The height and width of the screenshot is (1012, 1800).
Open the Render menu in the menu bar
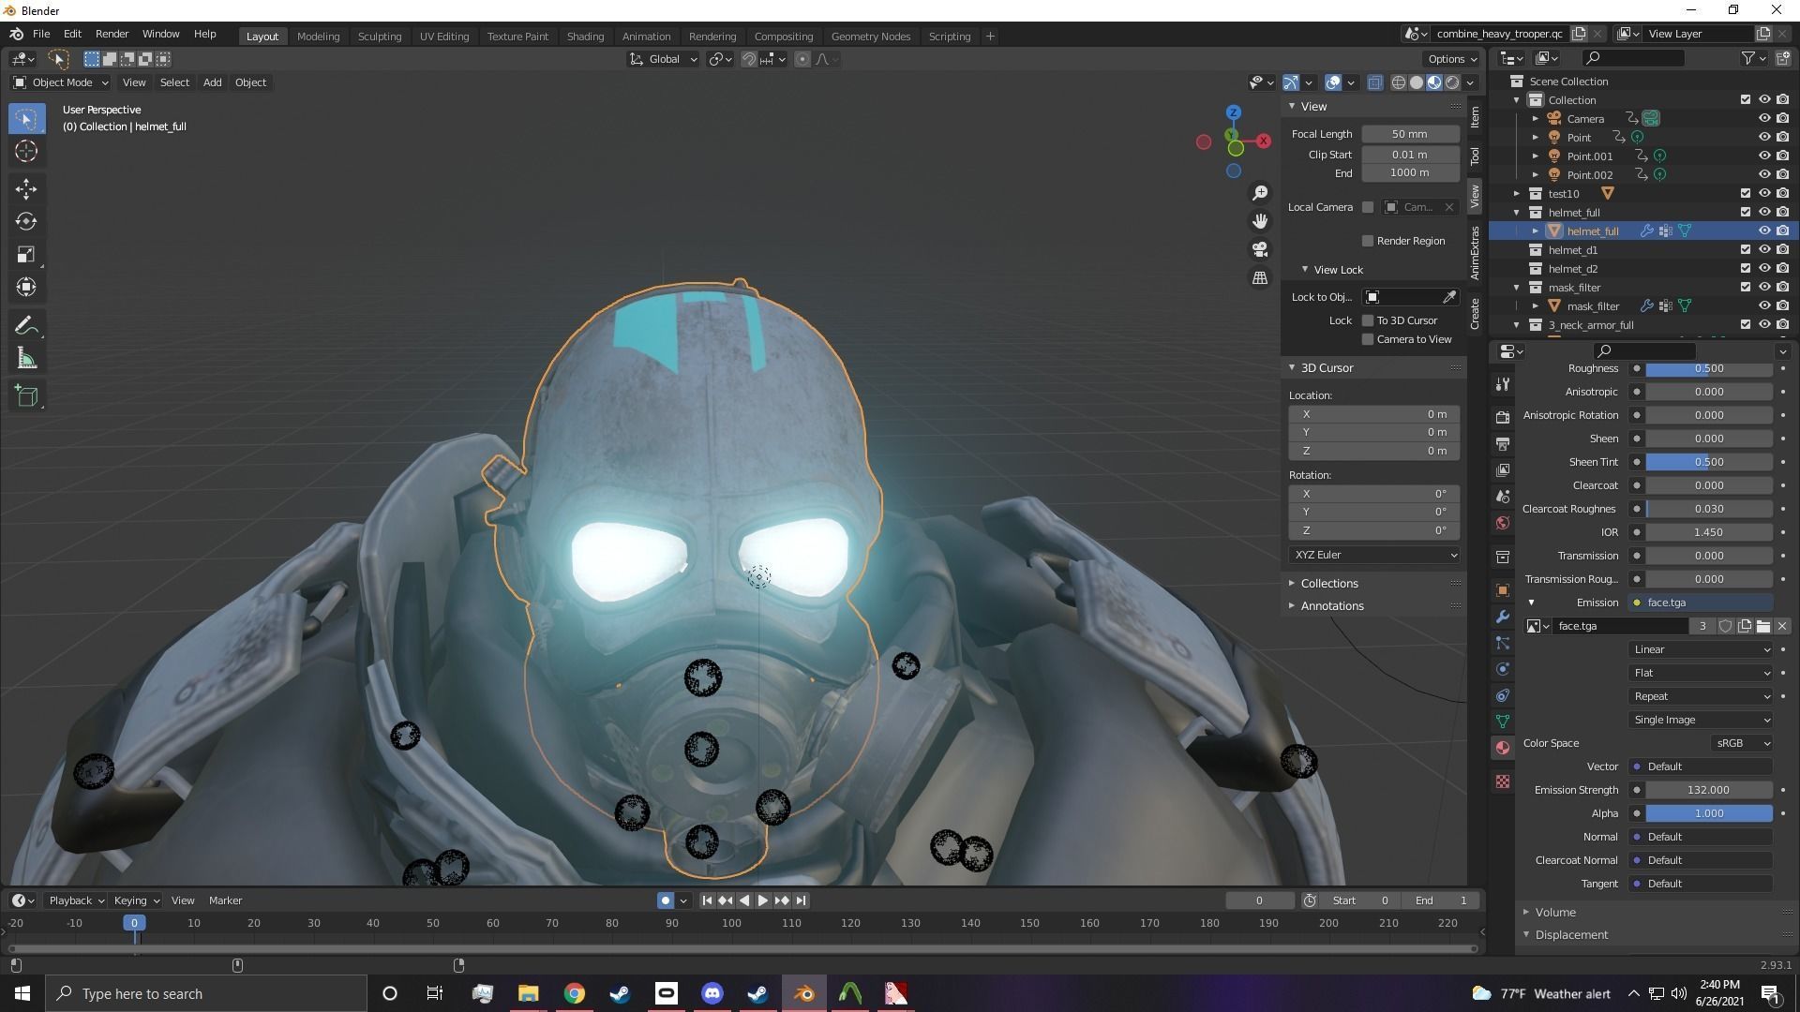[112, 34]
